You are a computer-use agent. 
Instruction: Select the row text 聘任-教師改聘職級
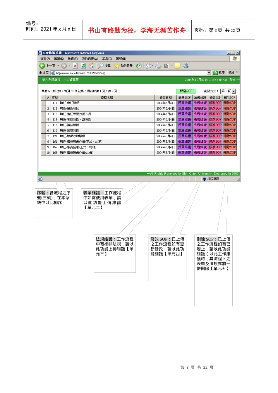tap(73, 136)
